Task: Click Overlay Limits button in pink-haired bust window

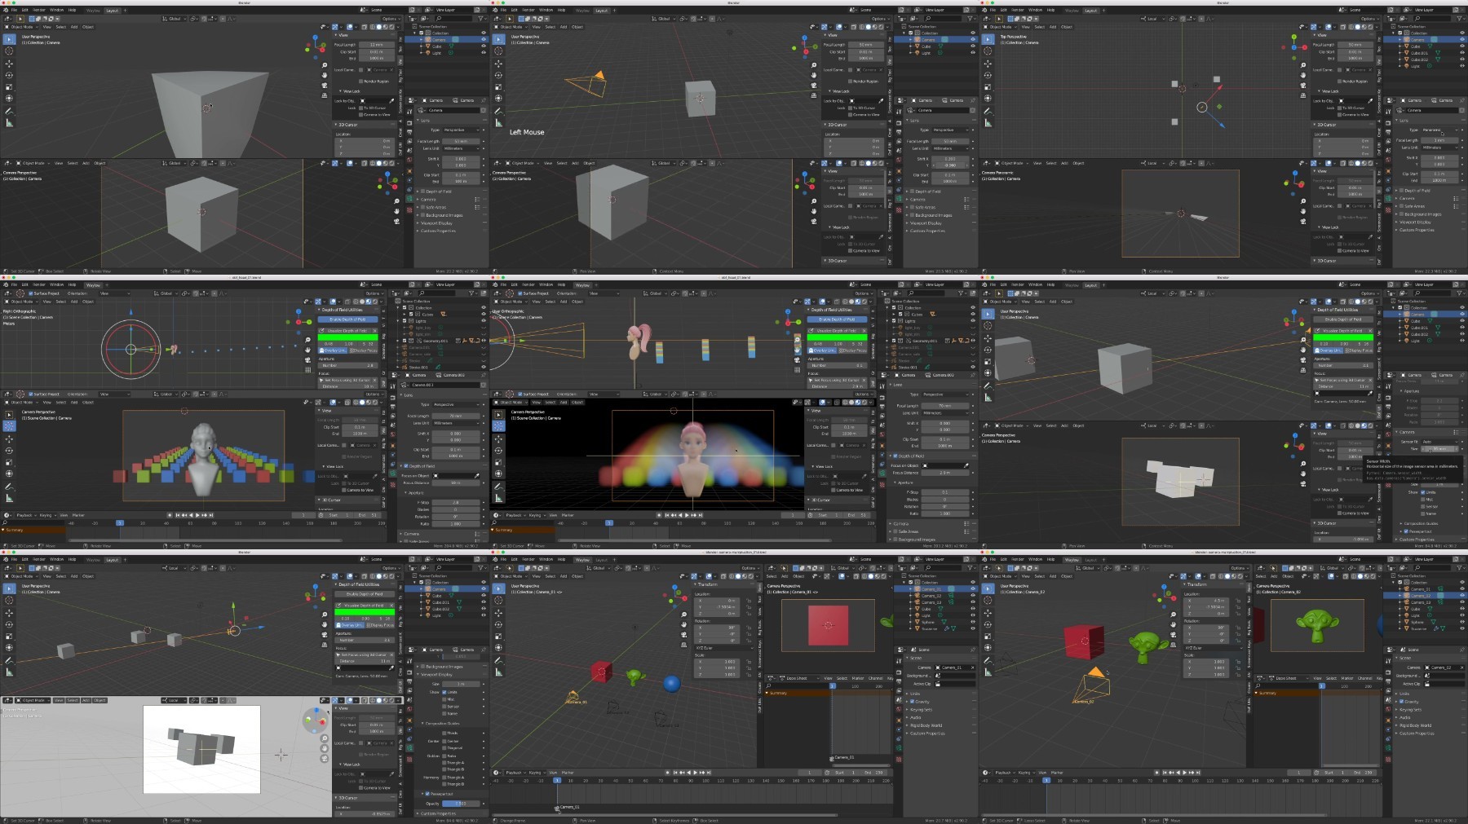Action: [822, 350]
